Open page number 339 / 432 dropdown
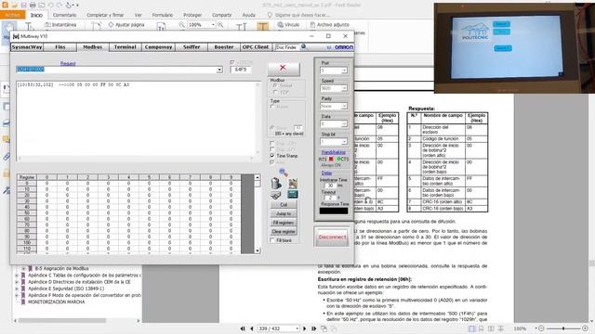Screen dimensions: 595x334 tap(297, 328)
